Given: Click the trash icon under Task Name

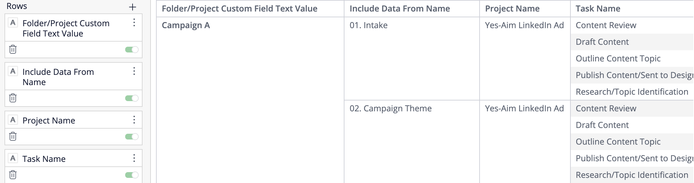Looking at the screenshot, I should point(13,175).
